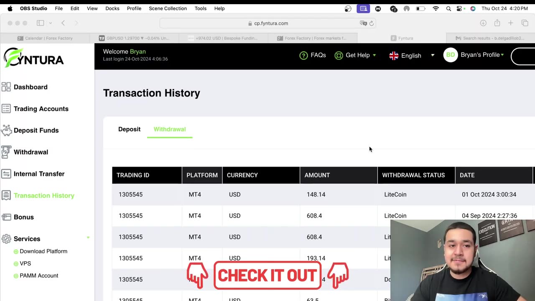
Task: Open a new Safari tab
Action: point(511,23)
